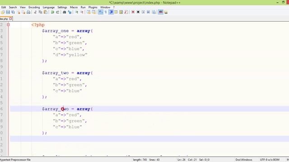This screenshot has width=289, height=162.
Task: Click line number 16 in margin
Action: point(1,109)
